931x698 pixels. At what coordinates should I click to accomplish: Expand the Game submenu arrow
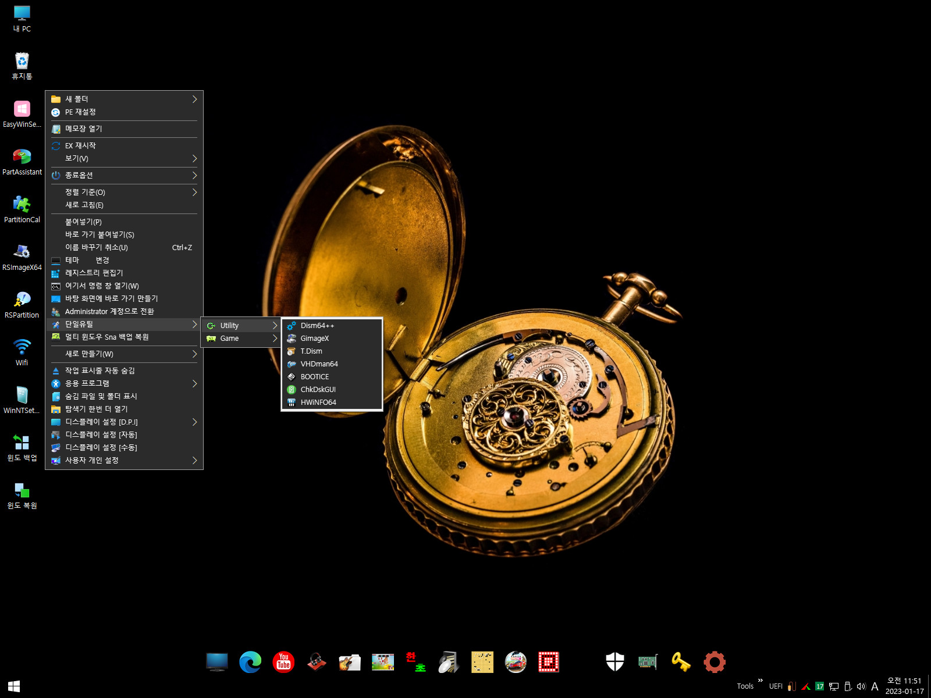coord(275,339)
